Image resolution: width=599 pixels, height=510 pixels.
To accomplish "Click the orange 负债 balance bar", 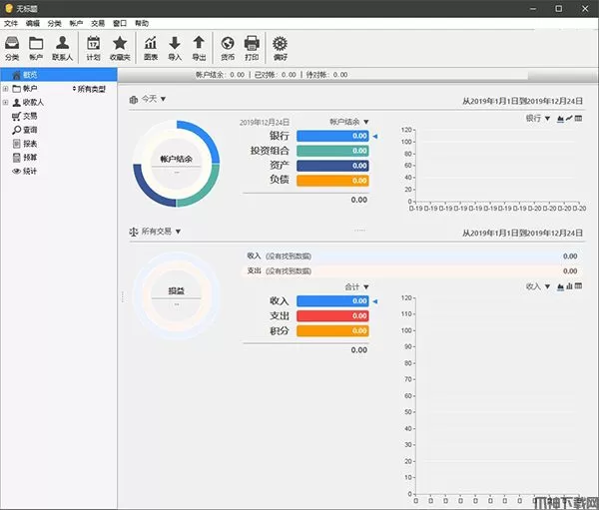I will pyautogui.click(x=332, y=181).
